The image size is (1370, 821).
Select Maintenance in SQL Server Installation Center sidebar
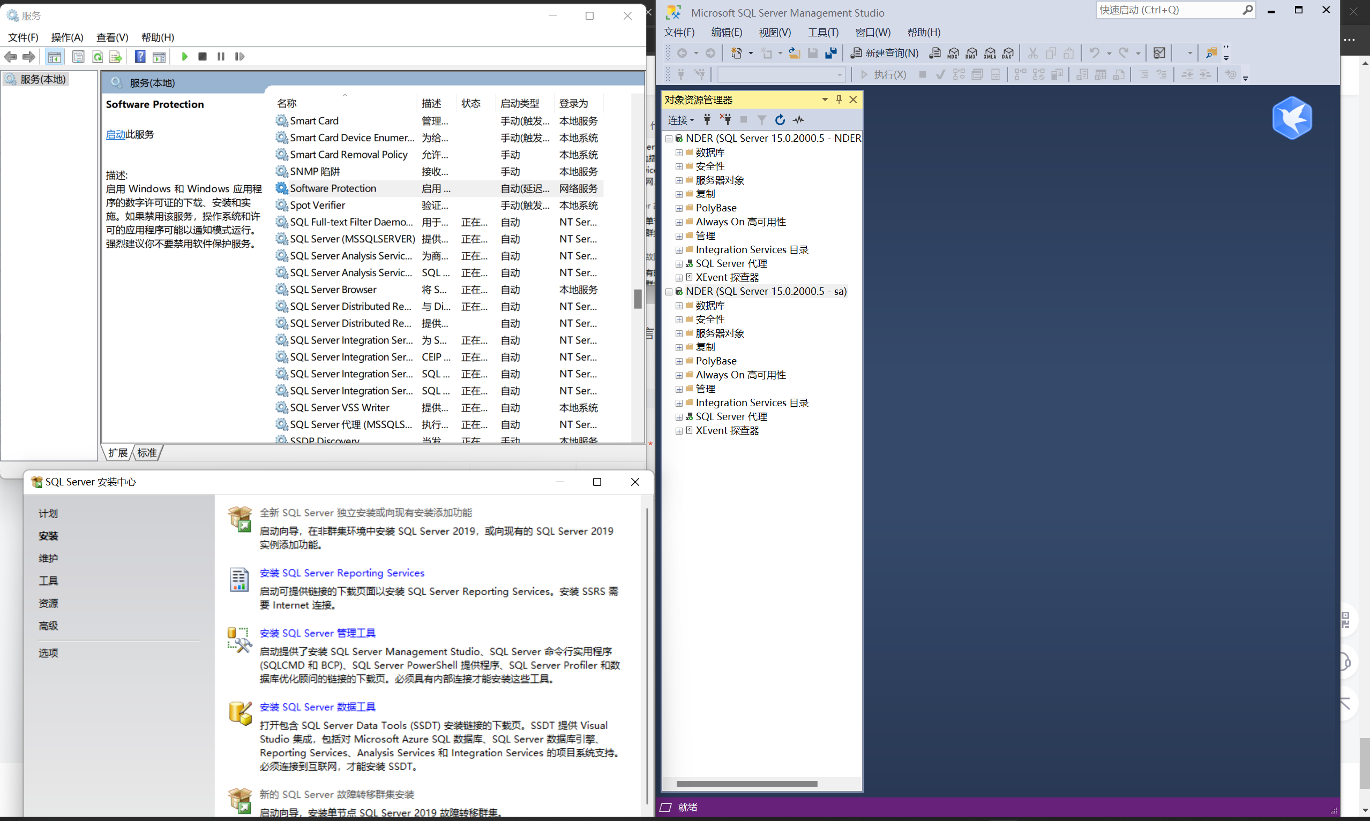pos(48,558)
